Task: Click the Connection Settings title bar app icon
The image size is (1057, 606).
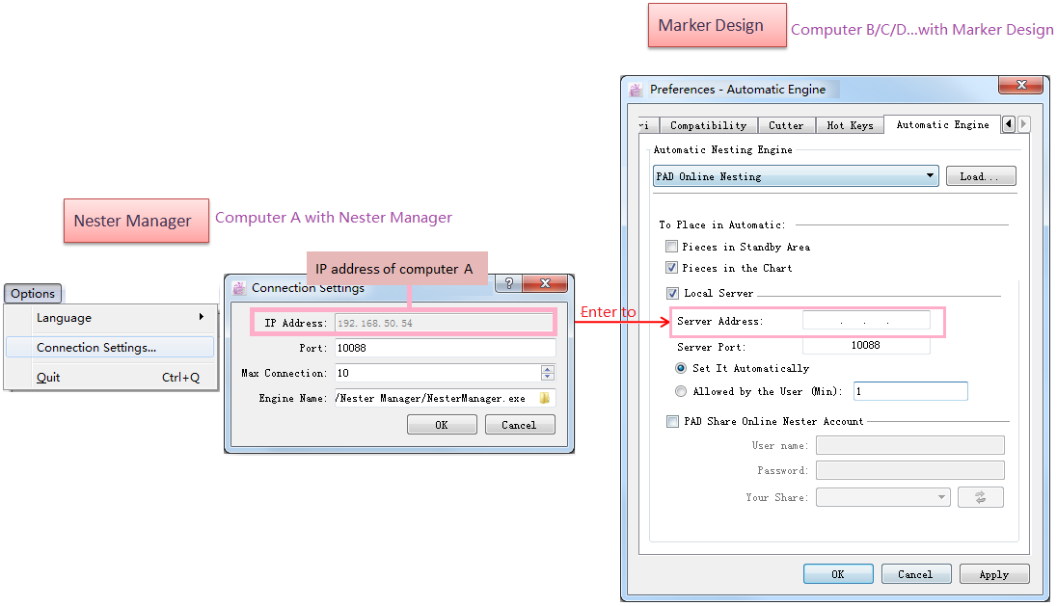Action: [x=239, y=288]
